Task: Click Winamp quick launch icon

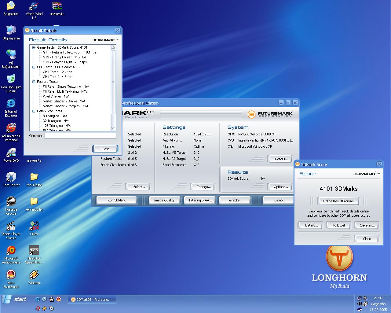Action: click(44, 308)
